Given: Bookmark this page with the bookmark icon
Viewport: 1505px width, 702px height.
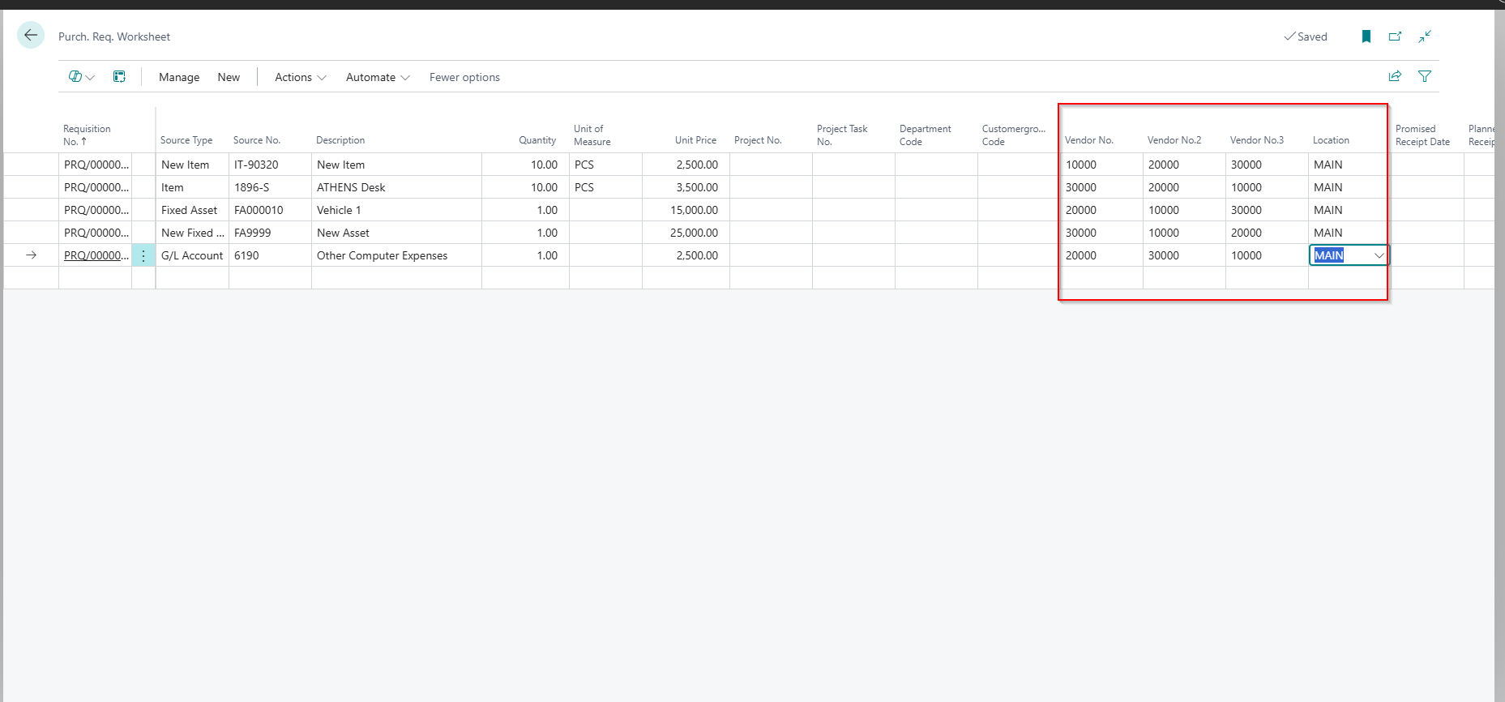Looking at the screenshot, I should point(1366,36).
